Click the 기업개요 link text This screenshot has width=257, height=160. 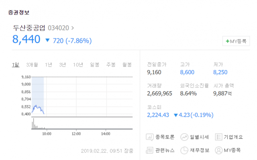click(x=233, y=137)
